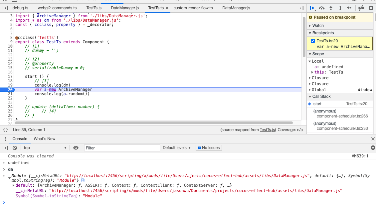The height and width of the screenshot is (205, 376).
Task: Expand the Watch section
Action: [x=318, y=25]
